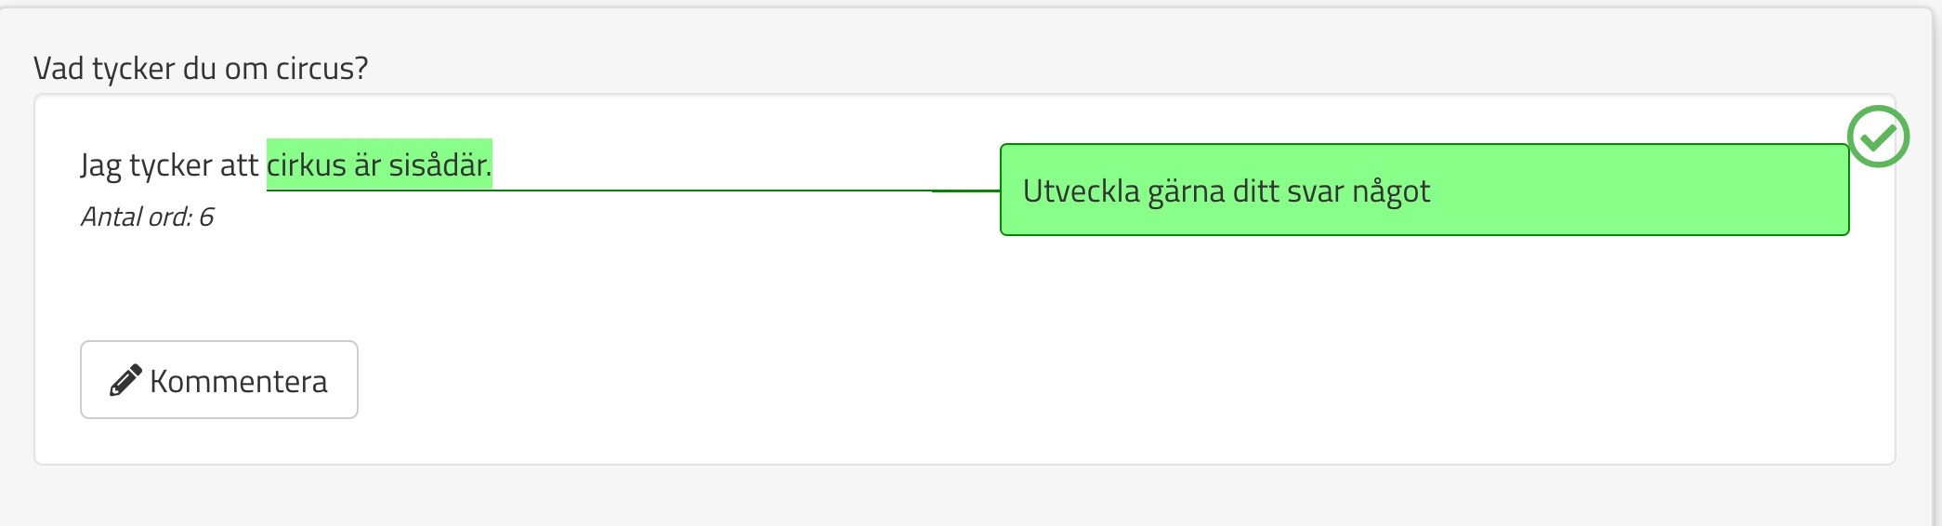
Task: Click the green checkmark circle icon
Action: [x=1878, y=137]
